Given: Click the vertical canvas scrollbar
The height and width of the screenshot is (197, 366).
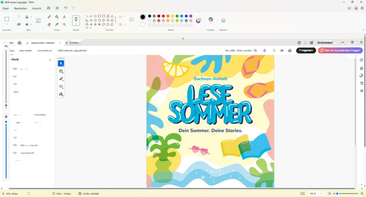Looking at the screenshot, I should point(365,91).
